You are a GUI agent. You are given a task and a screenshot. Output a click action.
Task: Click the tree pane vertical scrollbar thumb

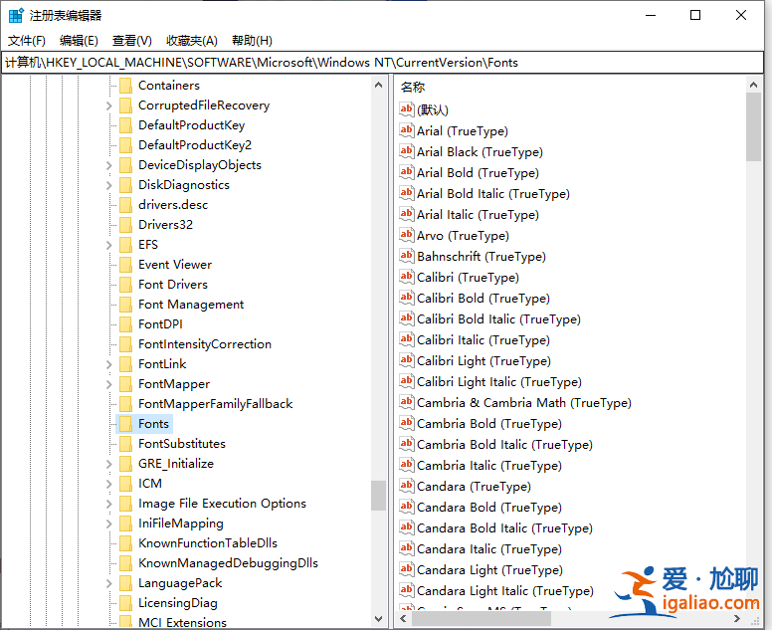pyautogui.click(x=378, y=496)
